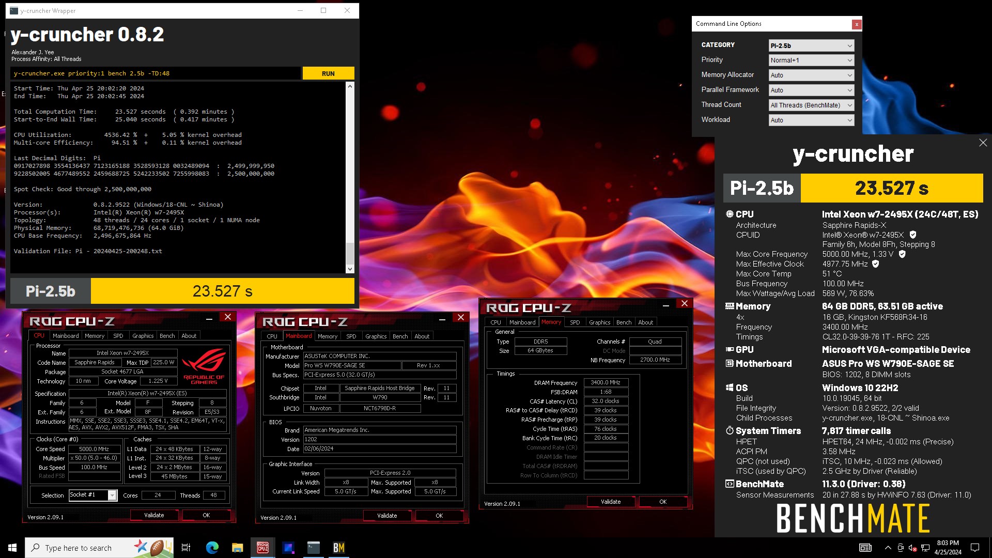Select Mainboard tab in right CPU-Z Memory window

point(522,322)
